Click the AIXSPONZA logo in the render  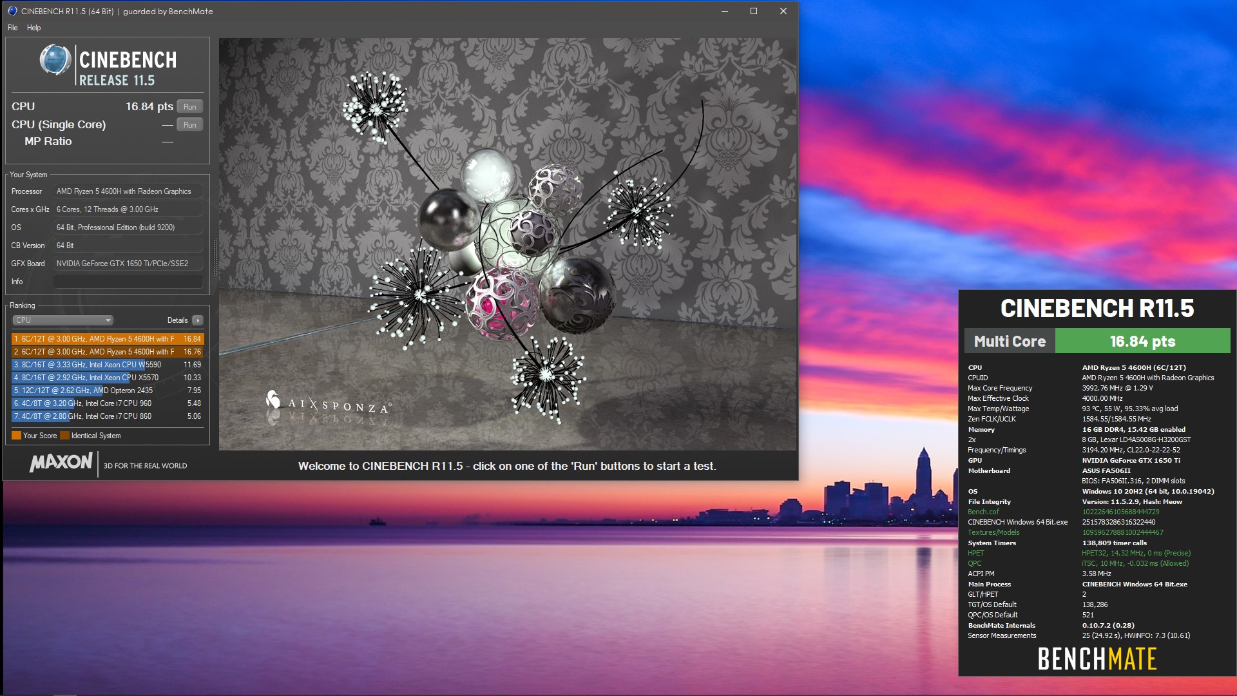[328, 404]
